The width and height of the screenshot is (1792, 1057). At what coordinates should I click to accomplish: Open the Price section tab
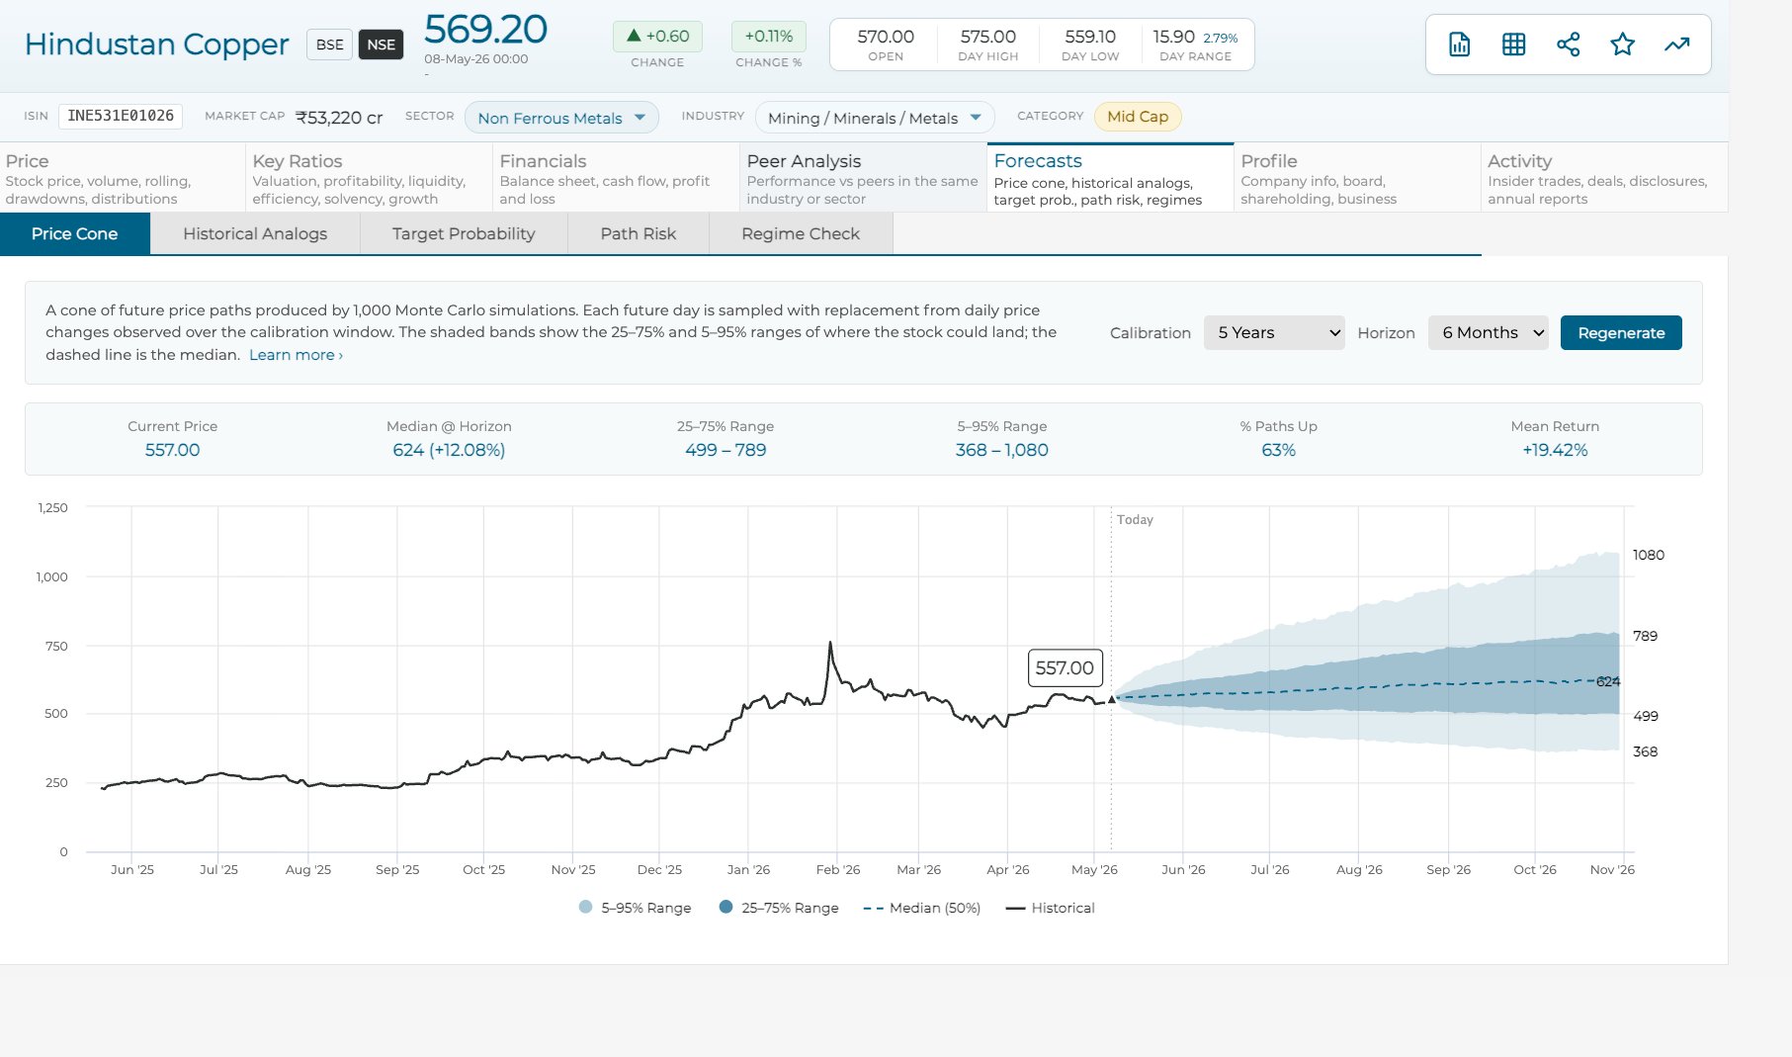123,178
